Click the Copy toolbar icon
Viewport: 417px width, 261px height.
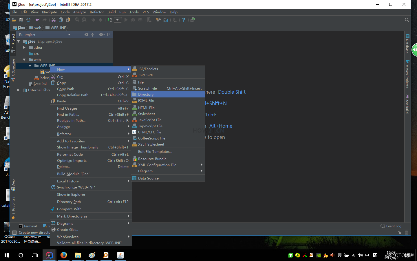[61, 20]
